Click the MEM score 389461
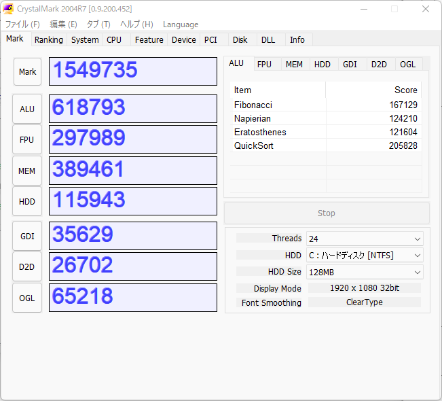The image size is (442, 401). point(133,171)
